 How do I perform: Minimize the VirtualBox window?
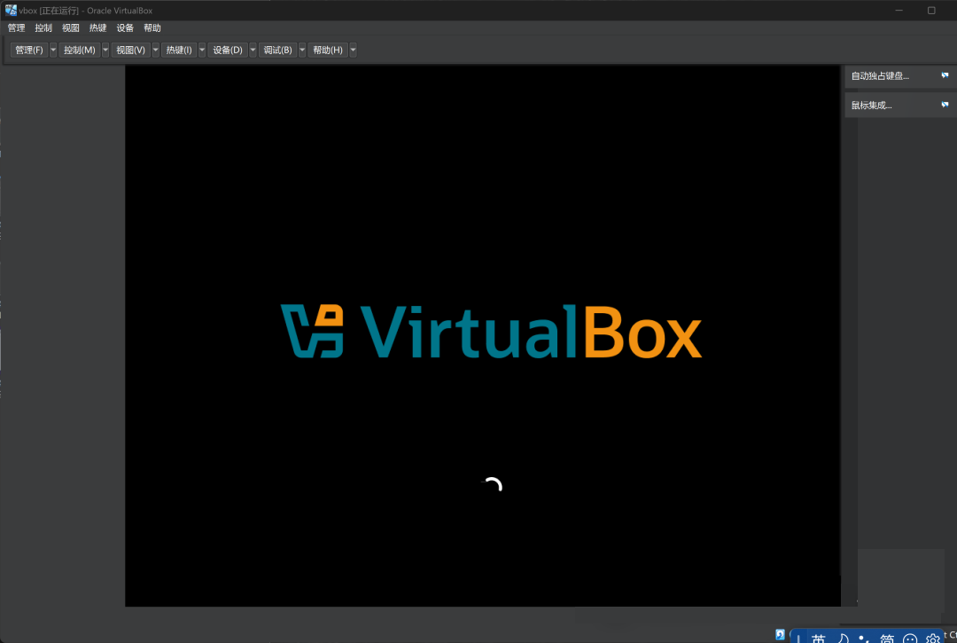click(899, 11)
